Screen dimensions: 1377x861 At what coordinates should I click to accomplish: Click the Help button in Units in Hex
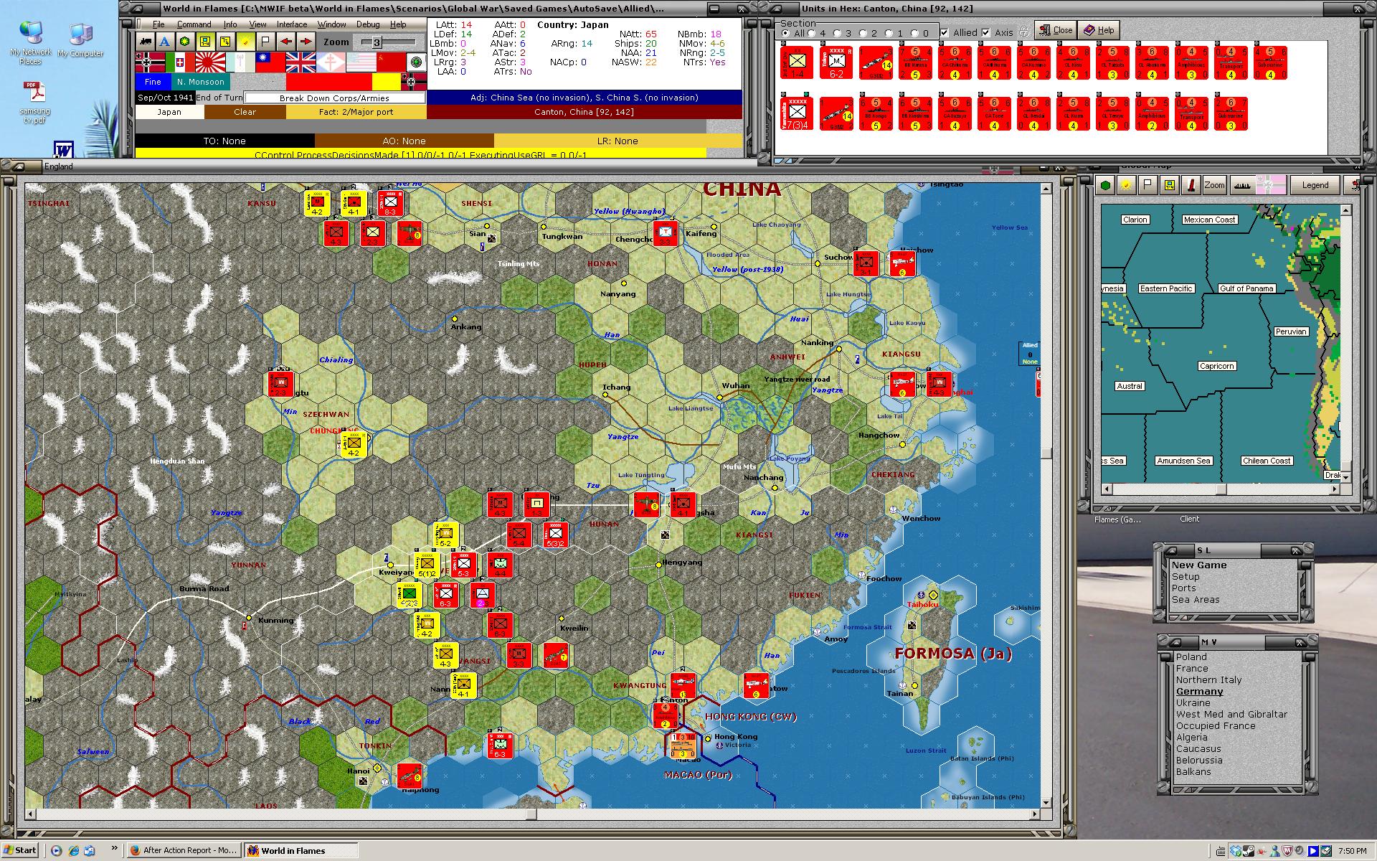pos(1099,30)
